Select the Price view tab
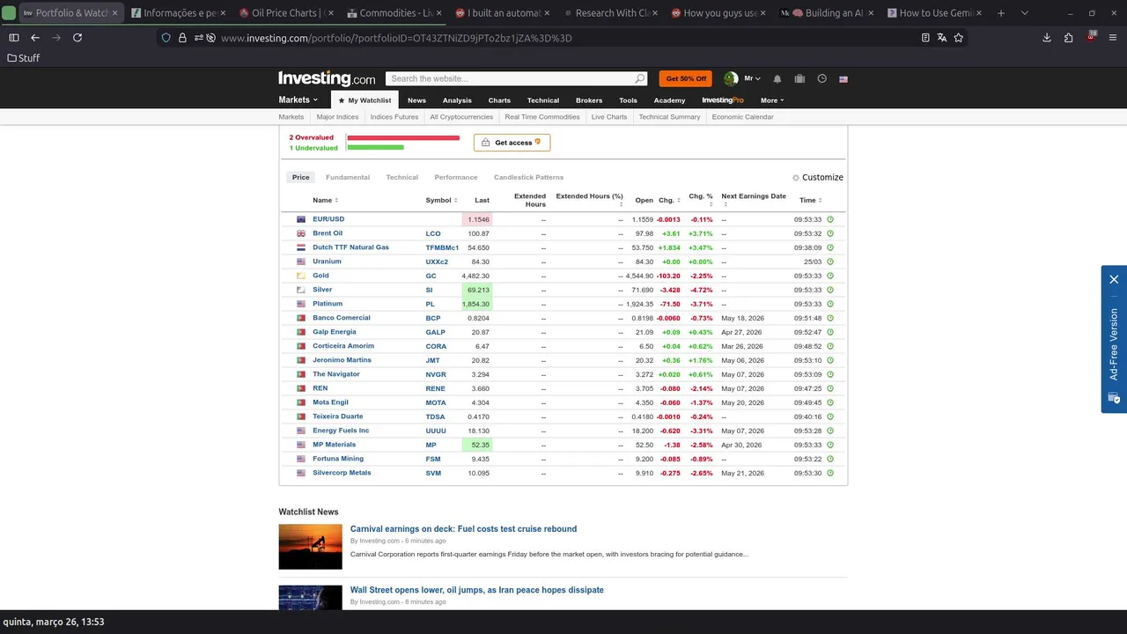This screenshot has height=634, width=1127. [x=301, y=177]
